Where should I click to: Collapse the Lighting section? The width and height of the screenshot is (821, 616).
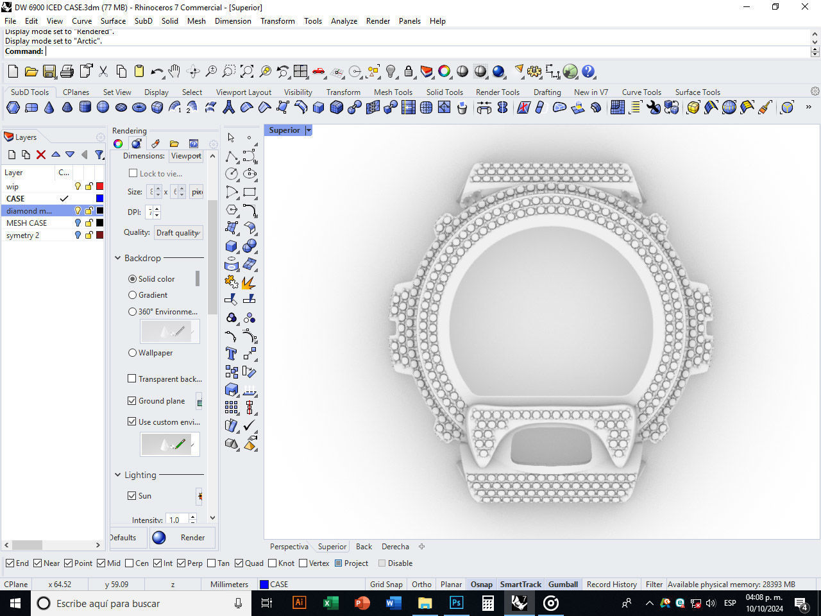[x=118, y=475]
